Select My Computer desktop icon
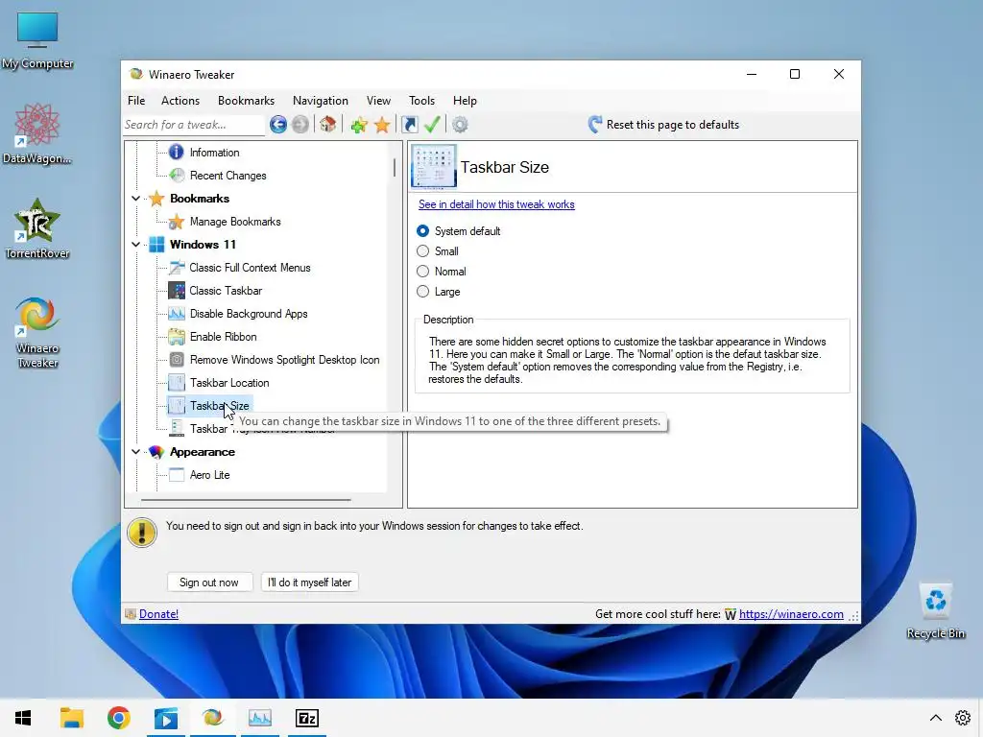The height and width of the screenshot is (737, 983). coord(37,40)
